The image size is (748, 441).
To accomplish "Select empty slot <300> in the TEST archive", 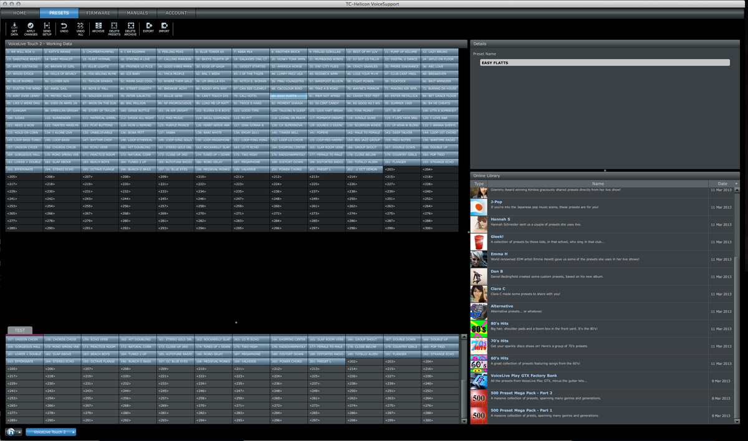I will coord(441,420).
